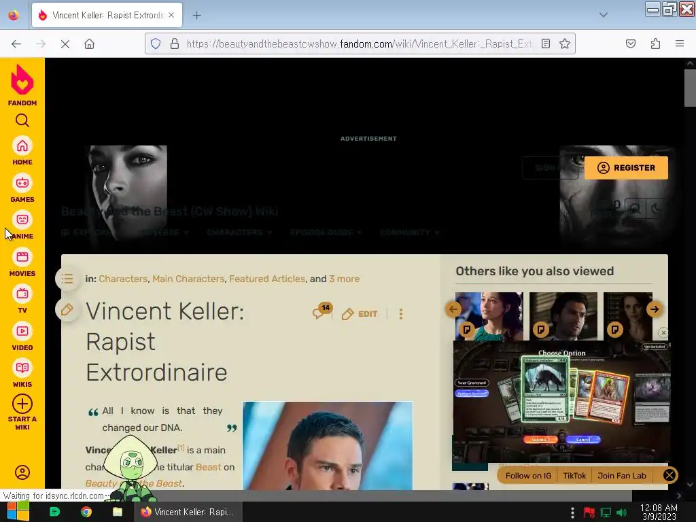
Task: Open the Windows Start button
Action: pos(18,512)
